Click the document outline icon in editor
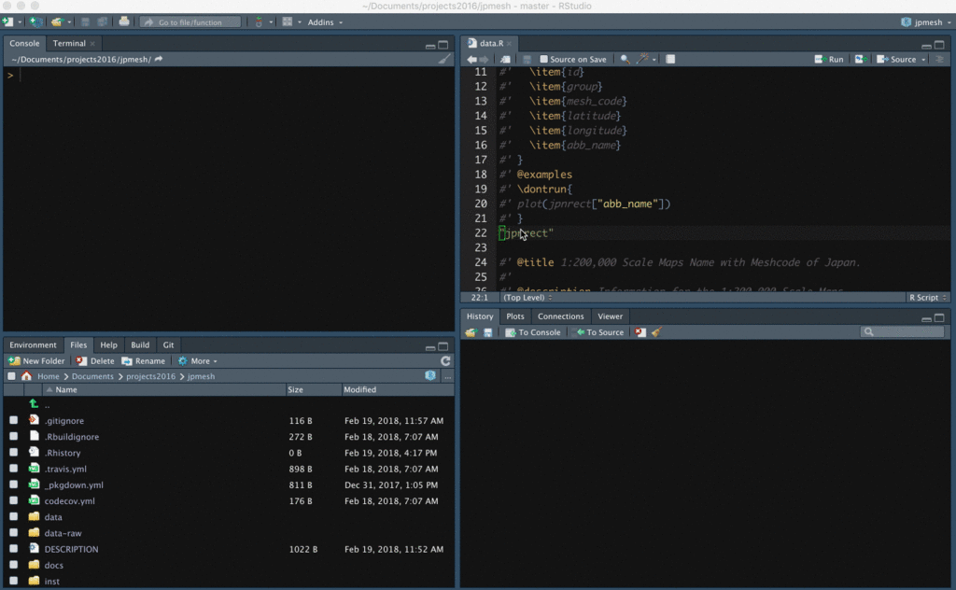 (939, 59)
